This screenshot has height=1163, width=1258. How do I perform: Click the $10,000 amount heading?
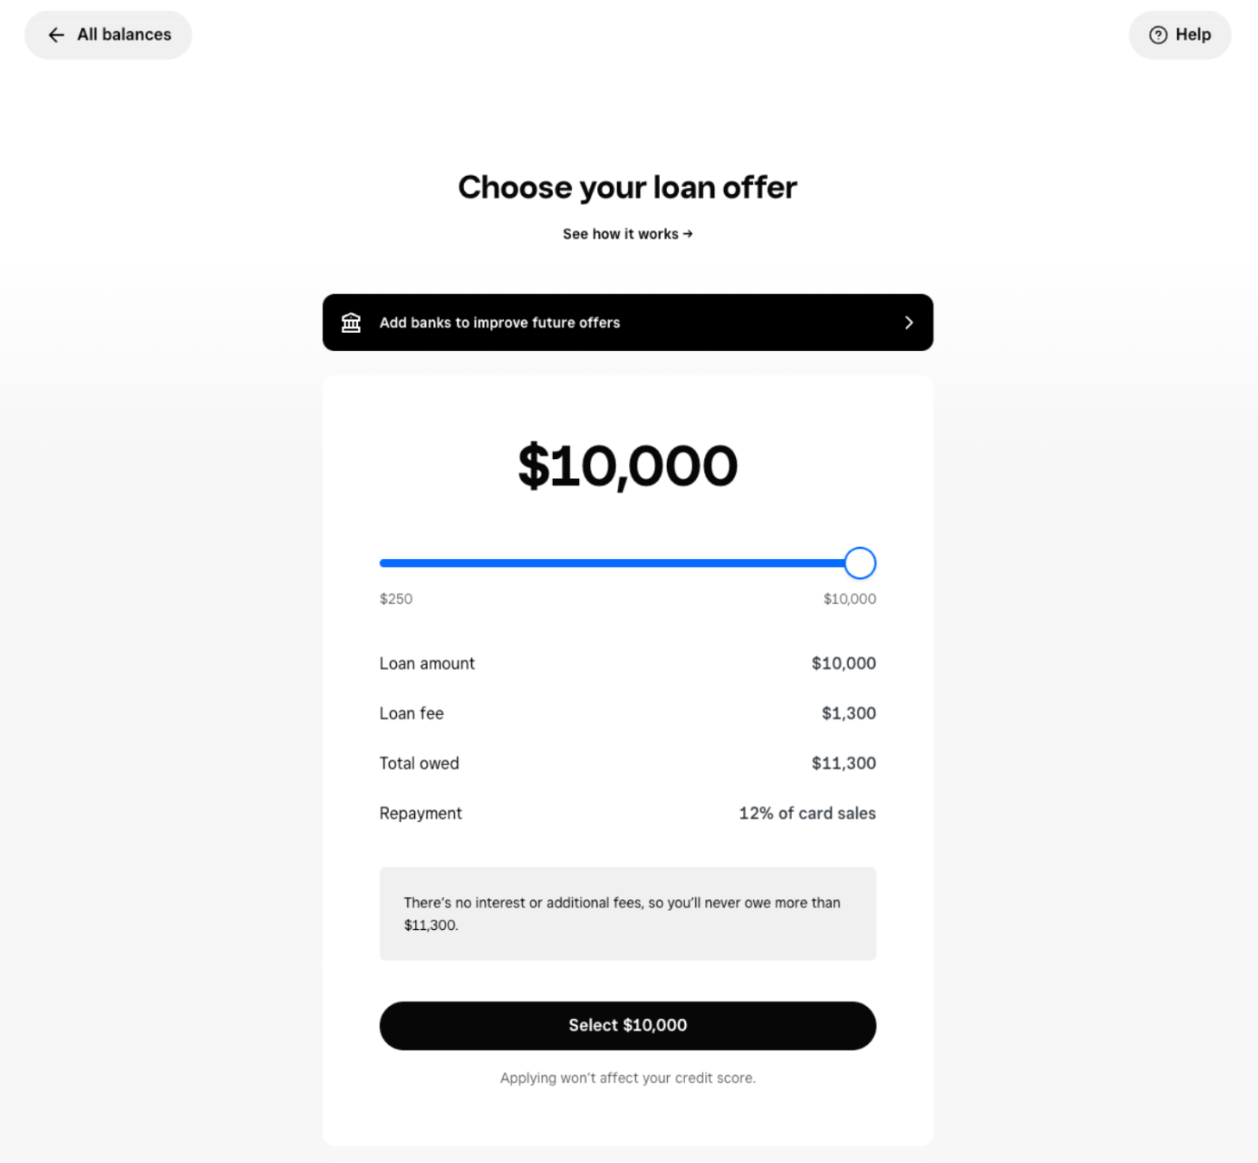[x=627, y=466]
